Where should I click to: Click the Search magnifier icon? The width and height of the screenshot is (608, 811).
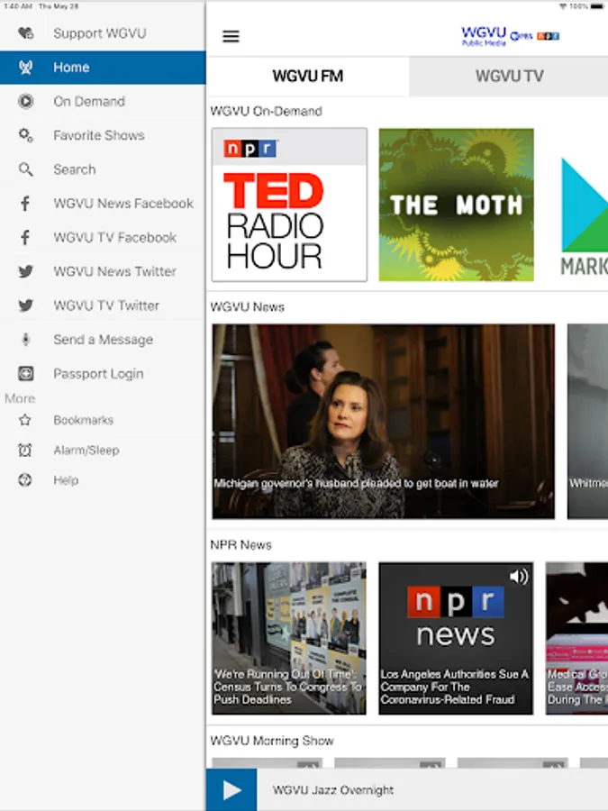(25, 169)
